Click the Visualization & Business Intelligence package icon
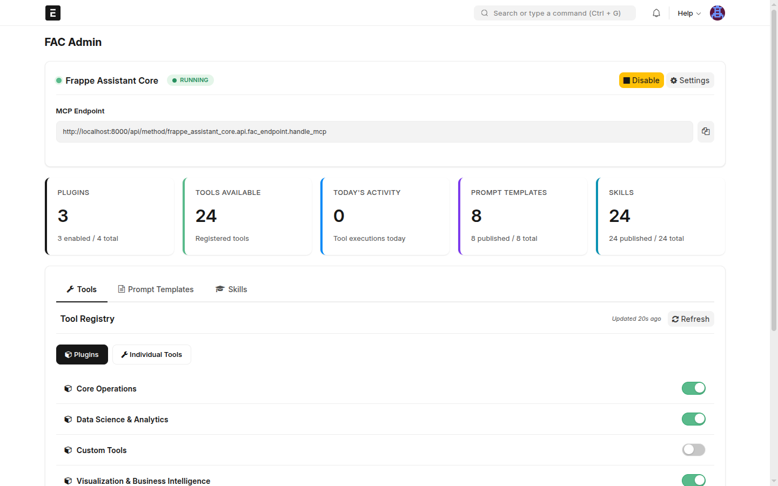Screen dimensions: 778x486 tap(68, 481)
